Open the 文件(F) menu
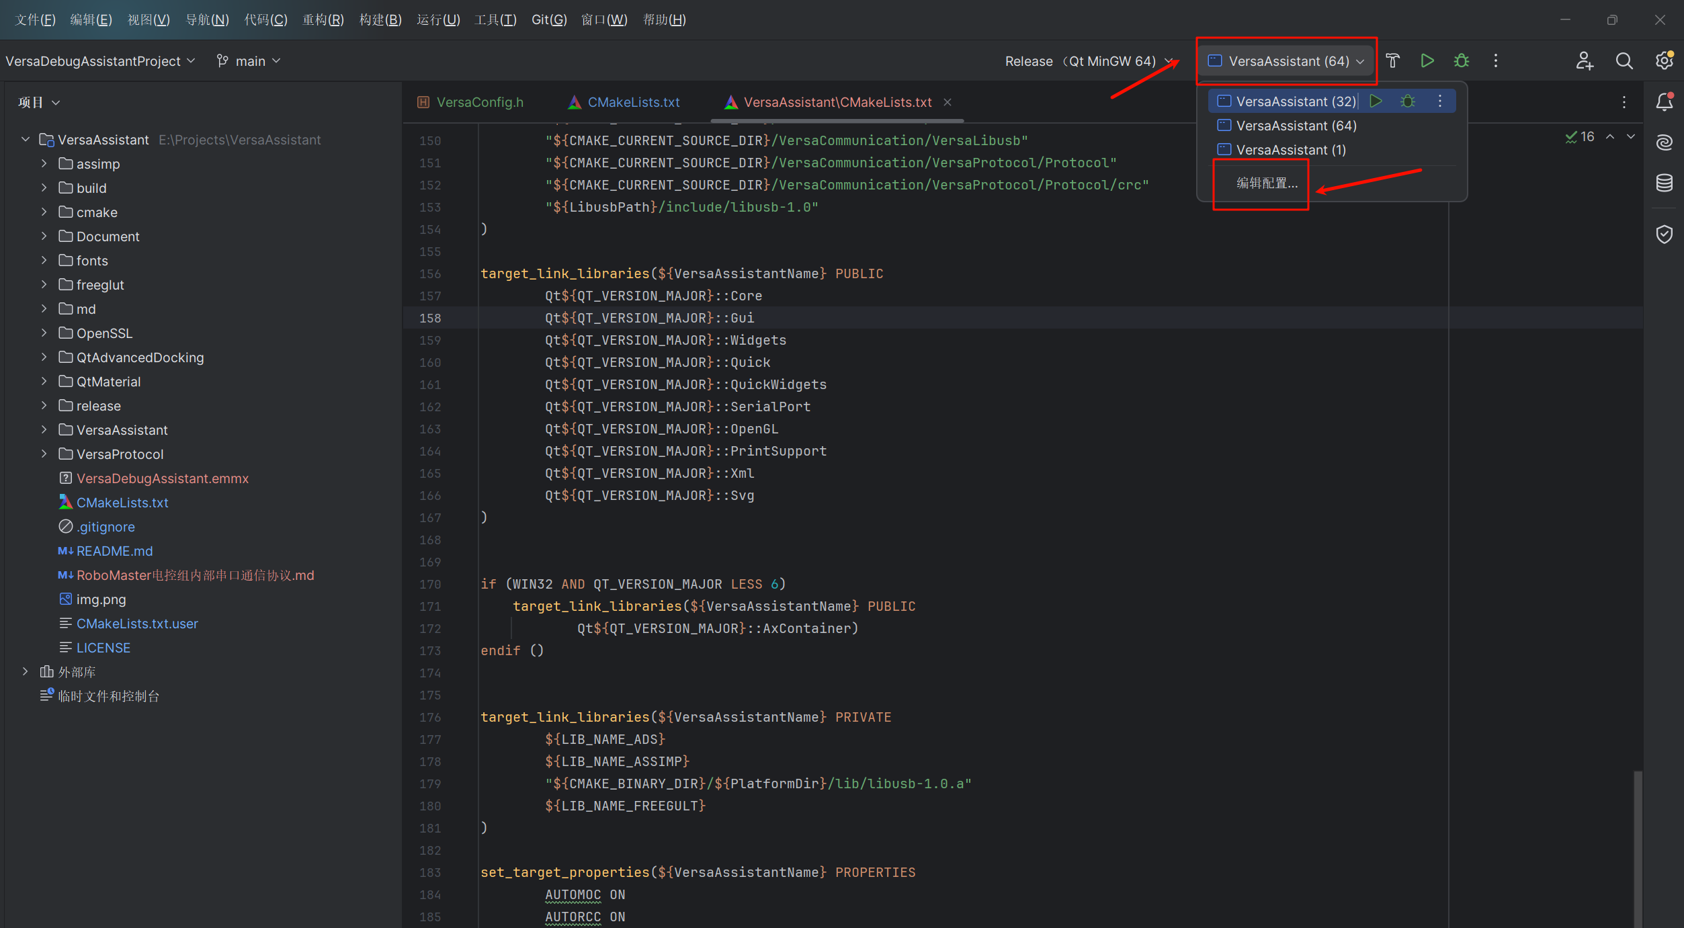1684x928 pixels. [35, 19]
